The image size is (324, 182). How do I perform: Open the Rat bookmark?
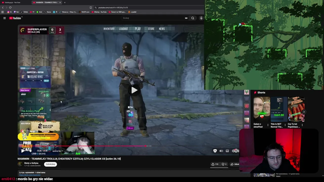tap(16, 12)
